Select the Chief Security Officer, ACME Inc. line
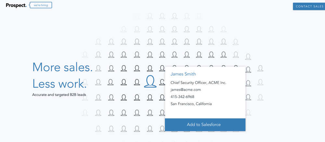Screen dimensions: 325x142 pyautogui.click(x=198, y=83)
